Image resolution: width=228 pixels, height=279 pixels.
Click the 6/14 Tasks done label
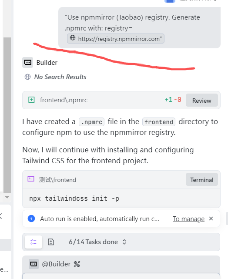[x=94, y=242]
